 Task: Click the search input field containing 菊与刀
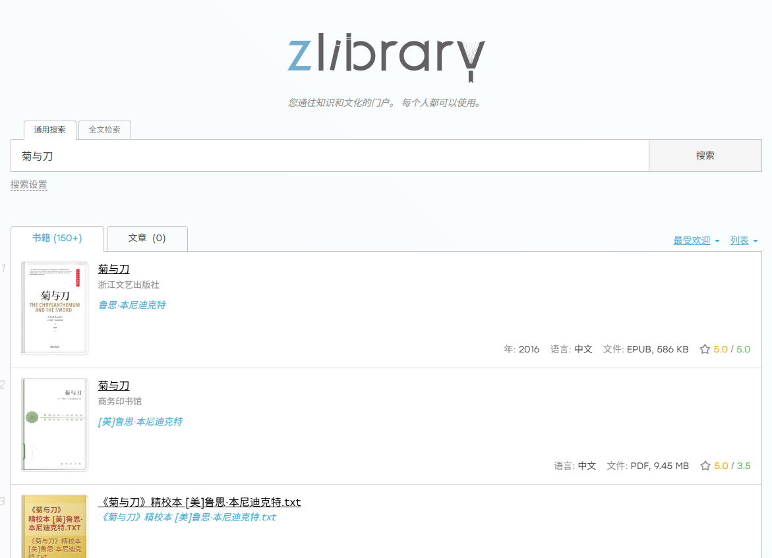click(330, 155)
